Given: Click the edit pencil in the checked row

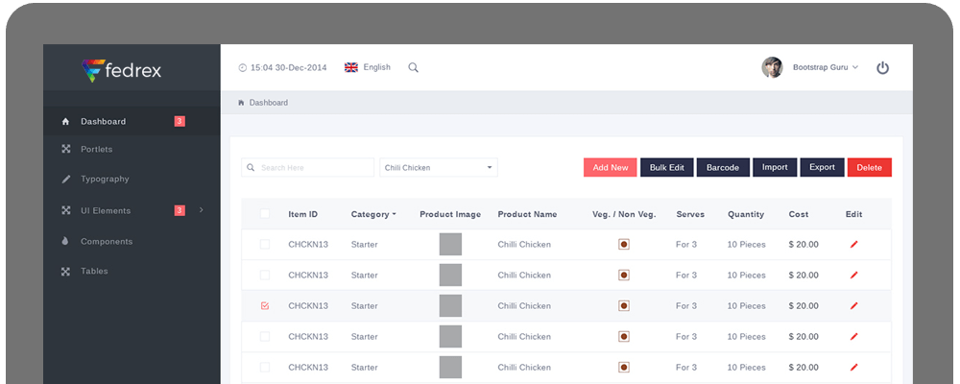Looking at the screenshot, I should [854, 305].
